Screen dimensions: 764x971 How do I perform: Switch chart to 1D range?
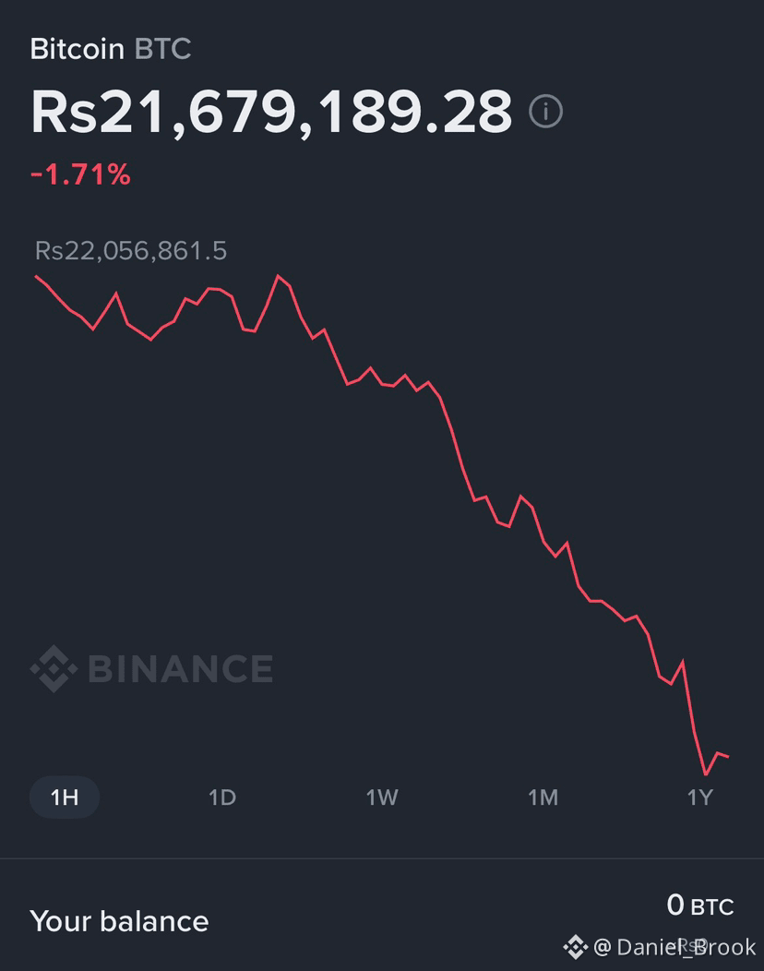click(222, 797)
